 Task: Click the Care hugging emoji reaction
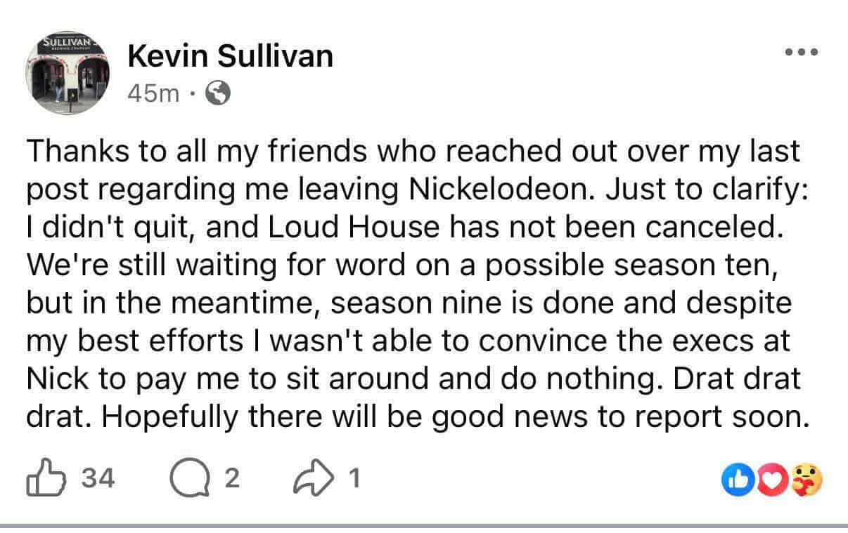[x=807, y=480]
